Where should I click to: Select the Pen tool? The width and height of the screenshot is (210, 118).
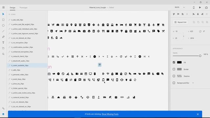[x=3, y=37]
